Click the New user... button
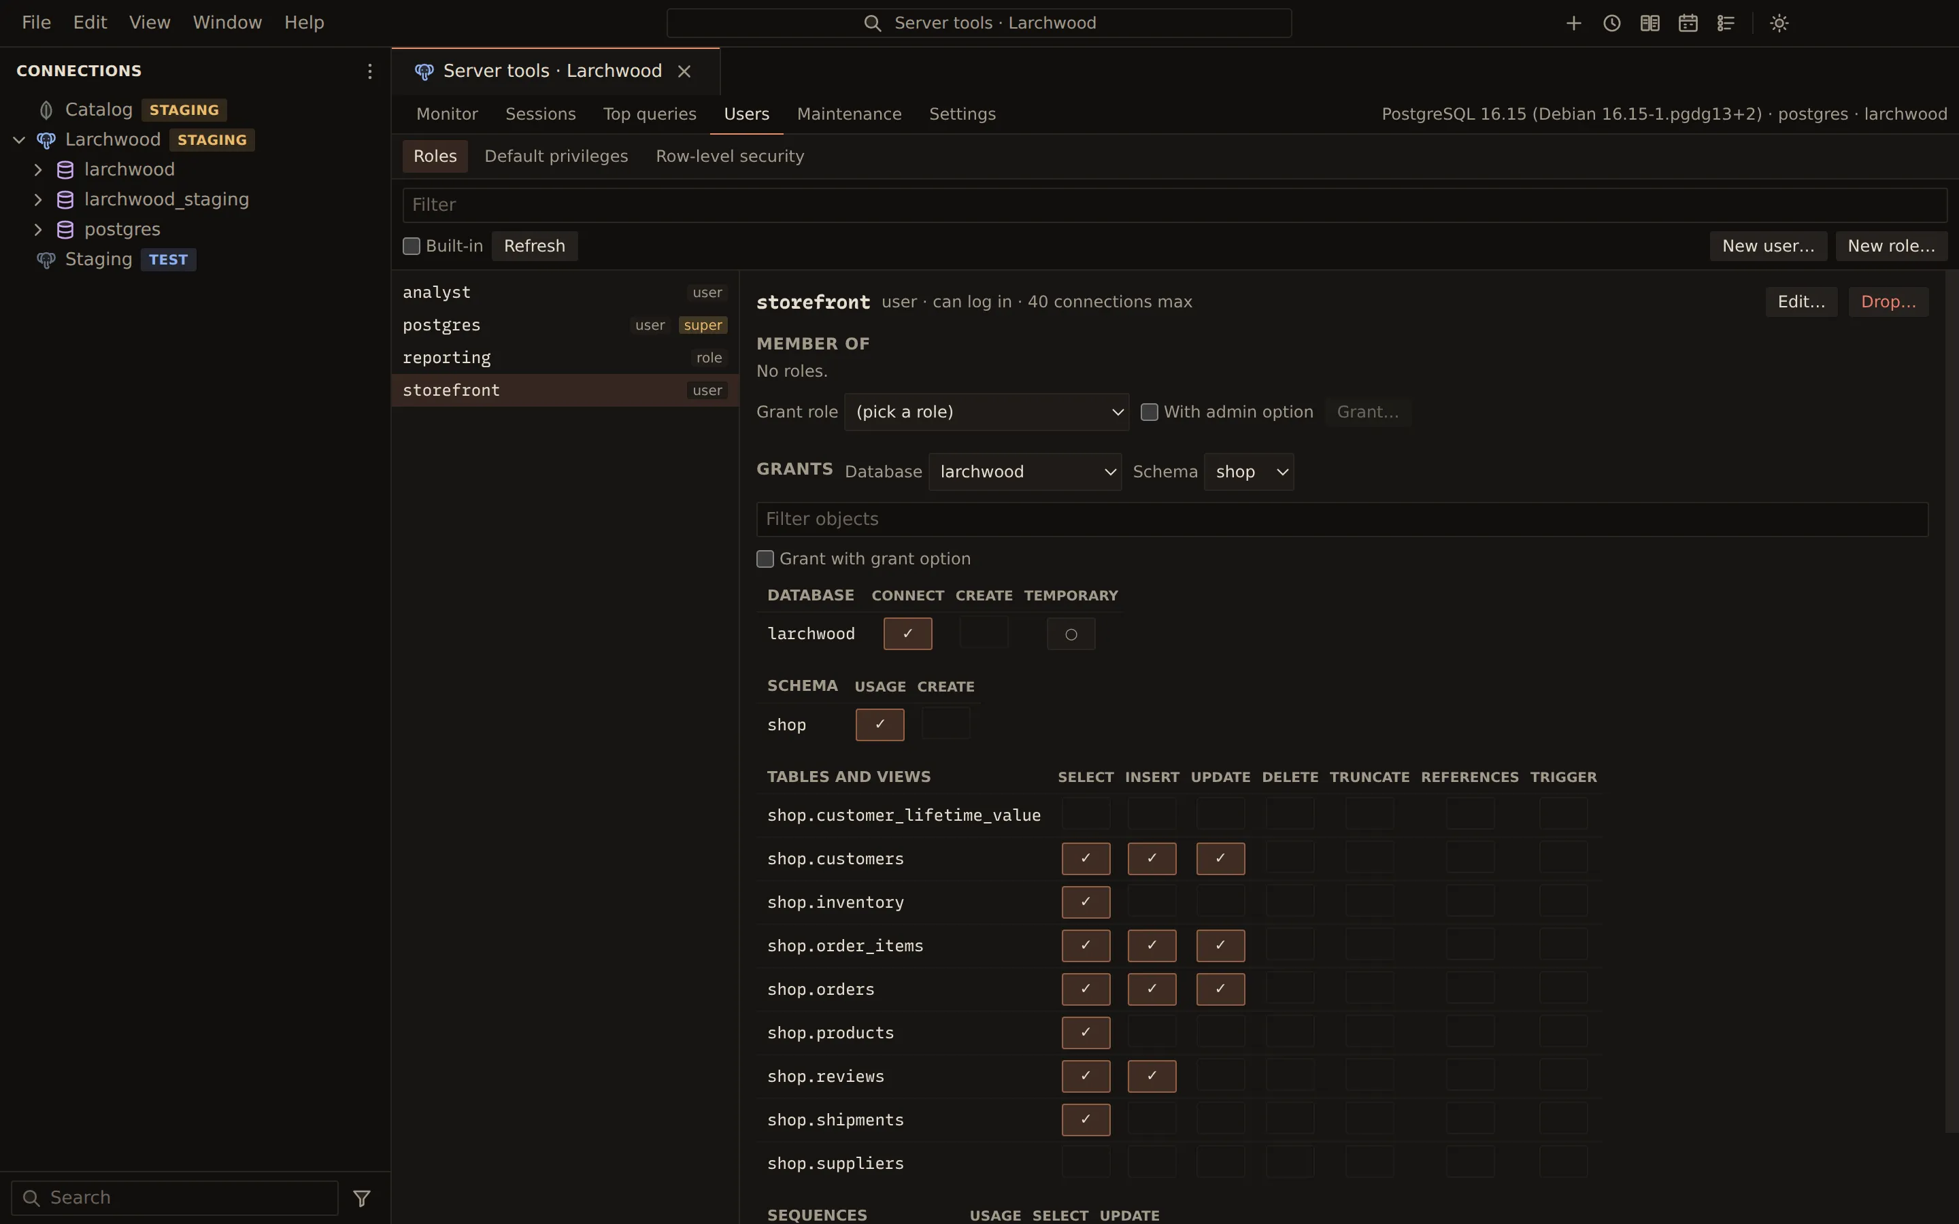The height and width of the screenshot is (1224, 1959). 1767,246
